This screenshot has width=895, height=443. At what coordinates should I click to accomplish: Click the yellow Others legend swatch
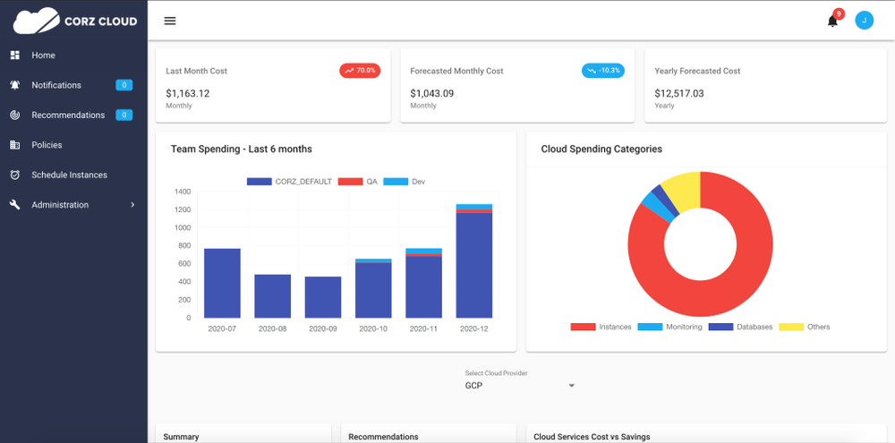click(791, 328)
